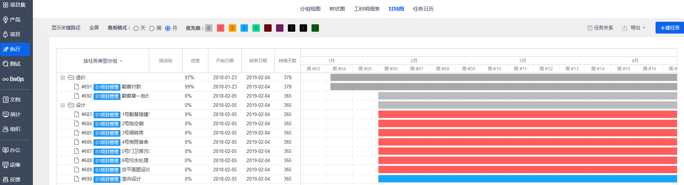Select the 天 (day) view format radio
This screenshot has height=185, width=684.
pyautogui.click(x=136, y=28)
